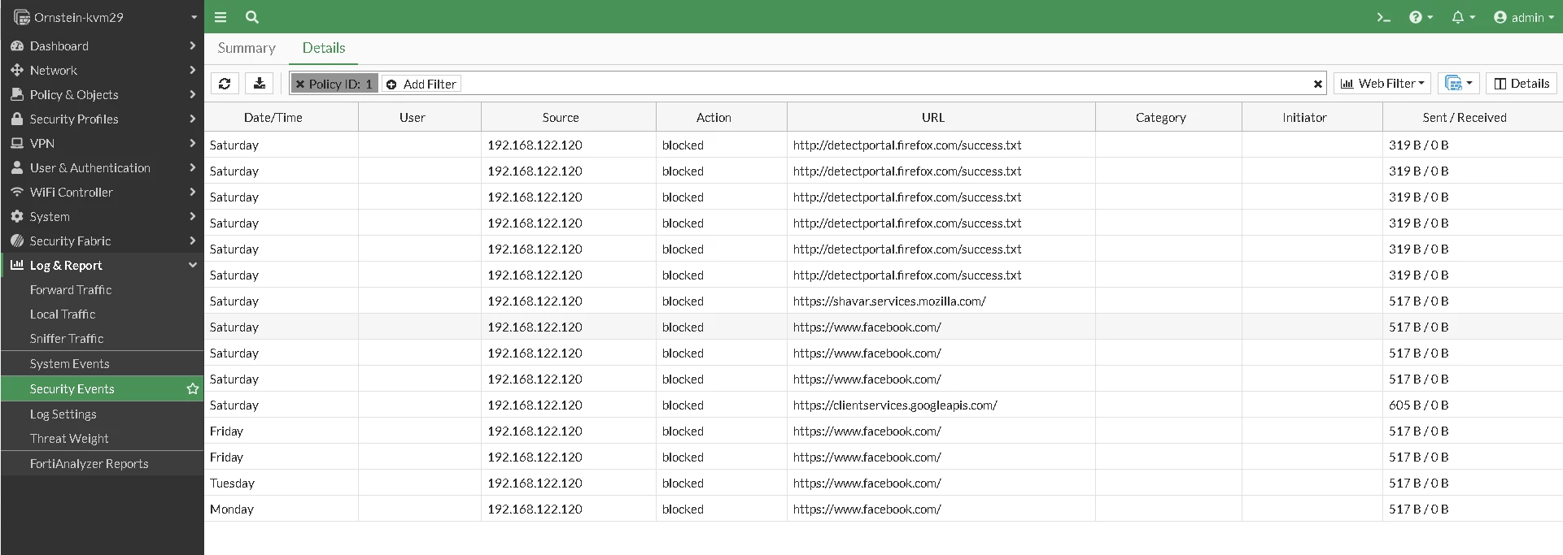Select the shavar.services.mozilla.com log row
The image size is (1563, 555).
point(884,301)
